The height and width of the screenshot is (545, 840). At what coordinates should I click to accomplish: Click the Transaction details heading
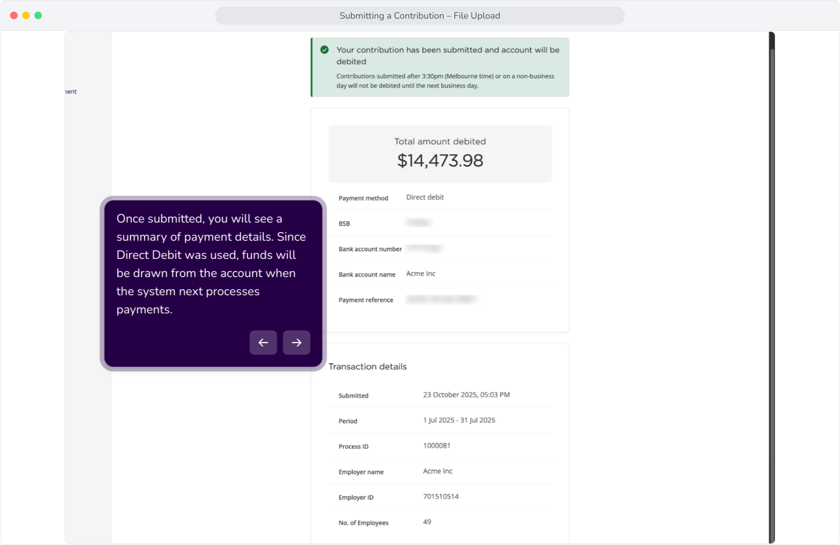pyautogui.click(x=367, y=367)
